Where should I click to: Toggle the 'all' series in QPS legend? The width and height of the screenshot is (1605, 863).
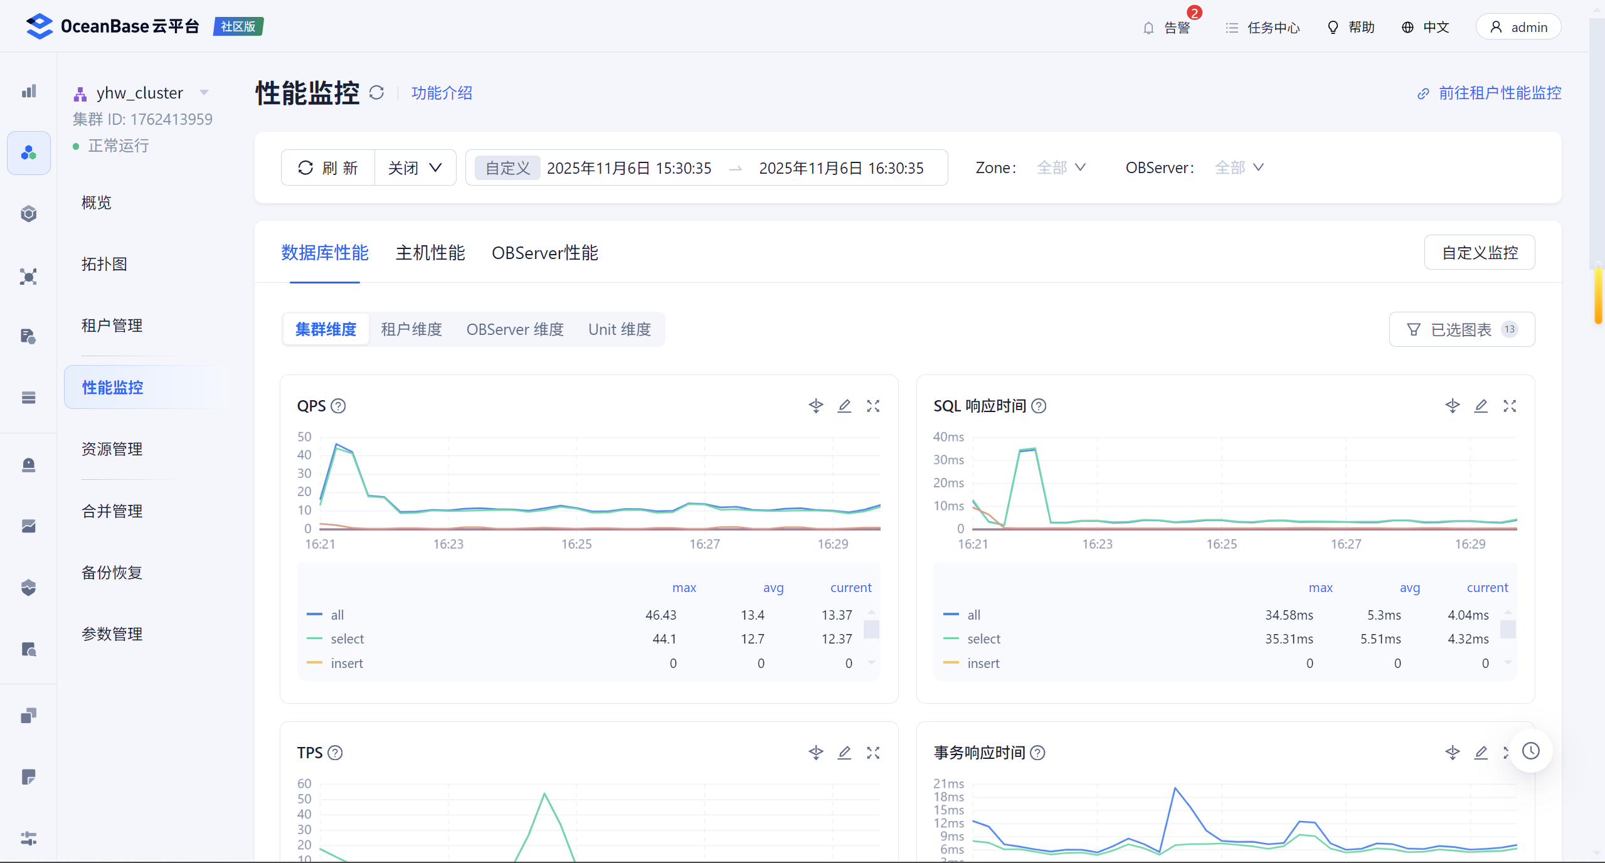(x=337, y=615)
